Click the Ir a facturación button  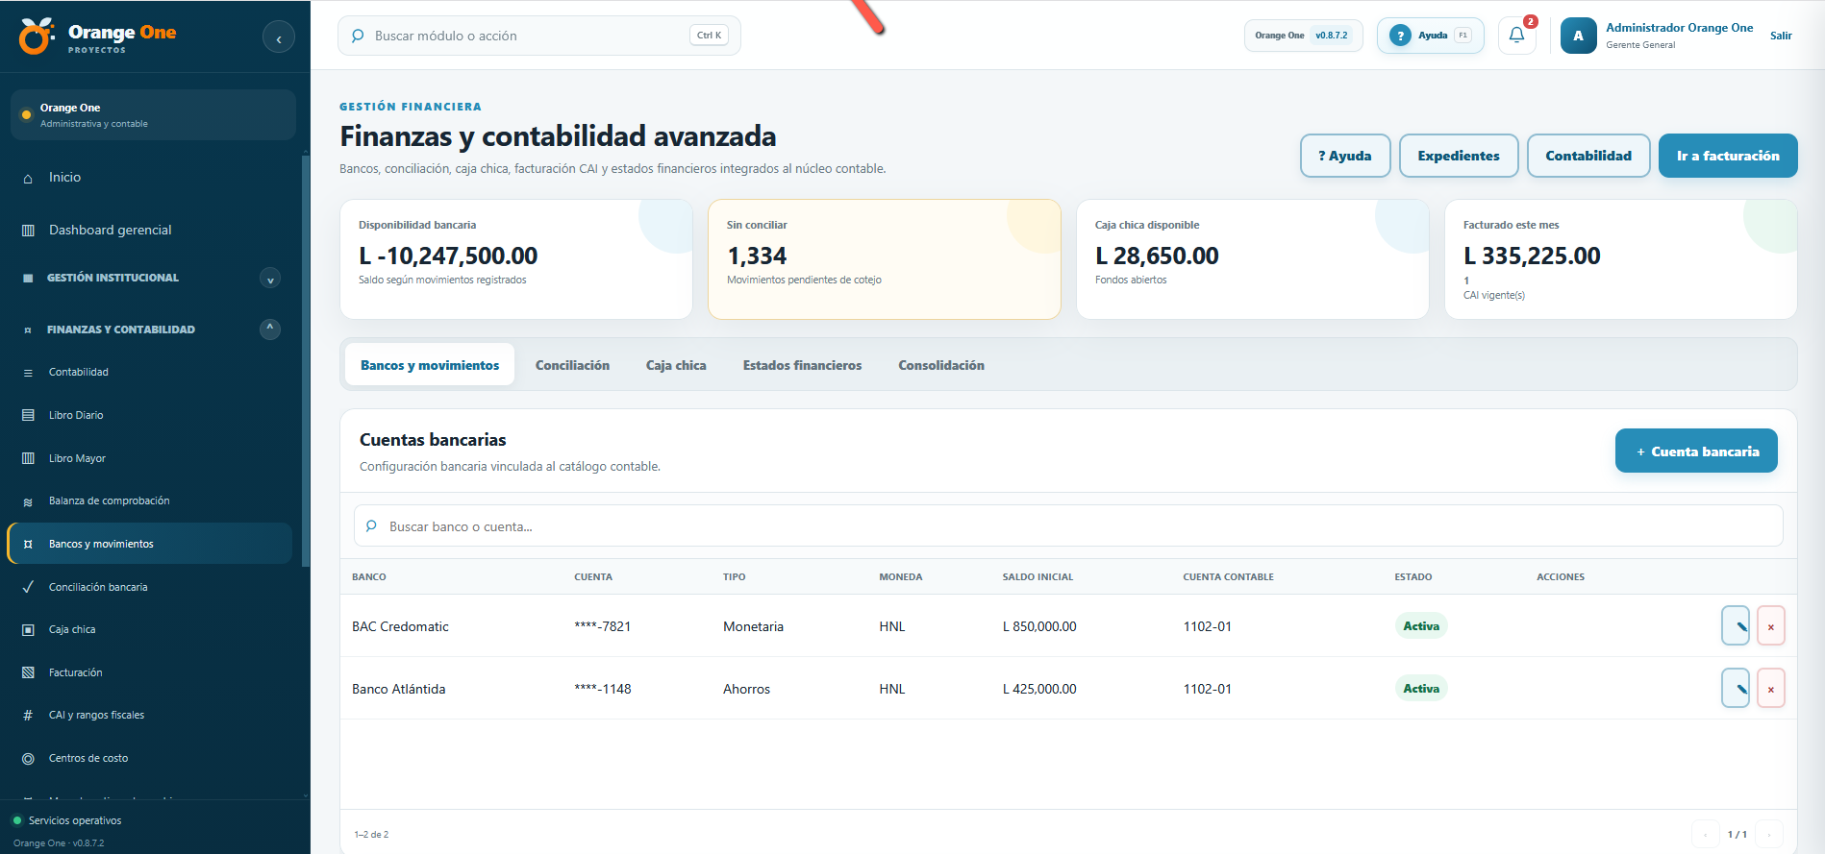[x=1728, y=156]
